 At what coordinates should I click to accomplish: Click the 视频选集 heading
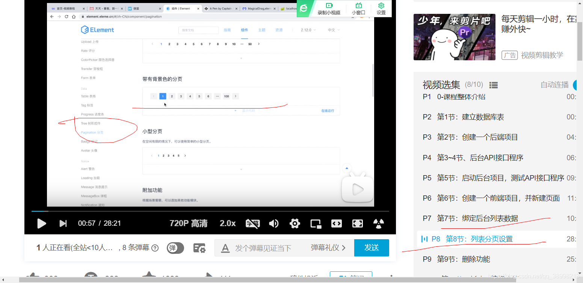(x=441, y=85)
